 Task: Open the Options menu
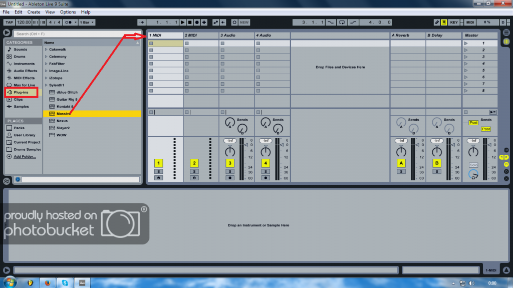[68, 12]
